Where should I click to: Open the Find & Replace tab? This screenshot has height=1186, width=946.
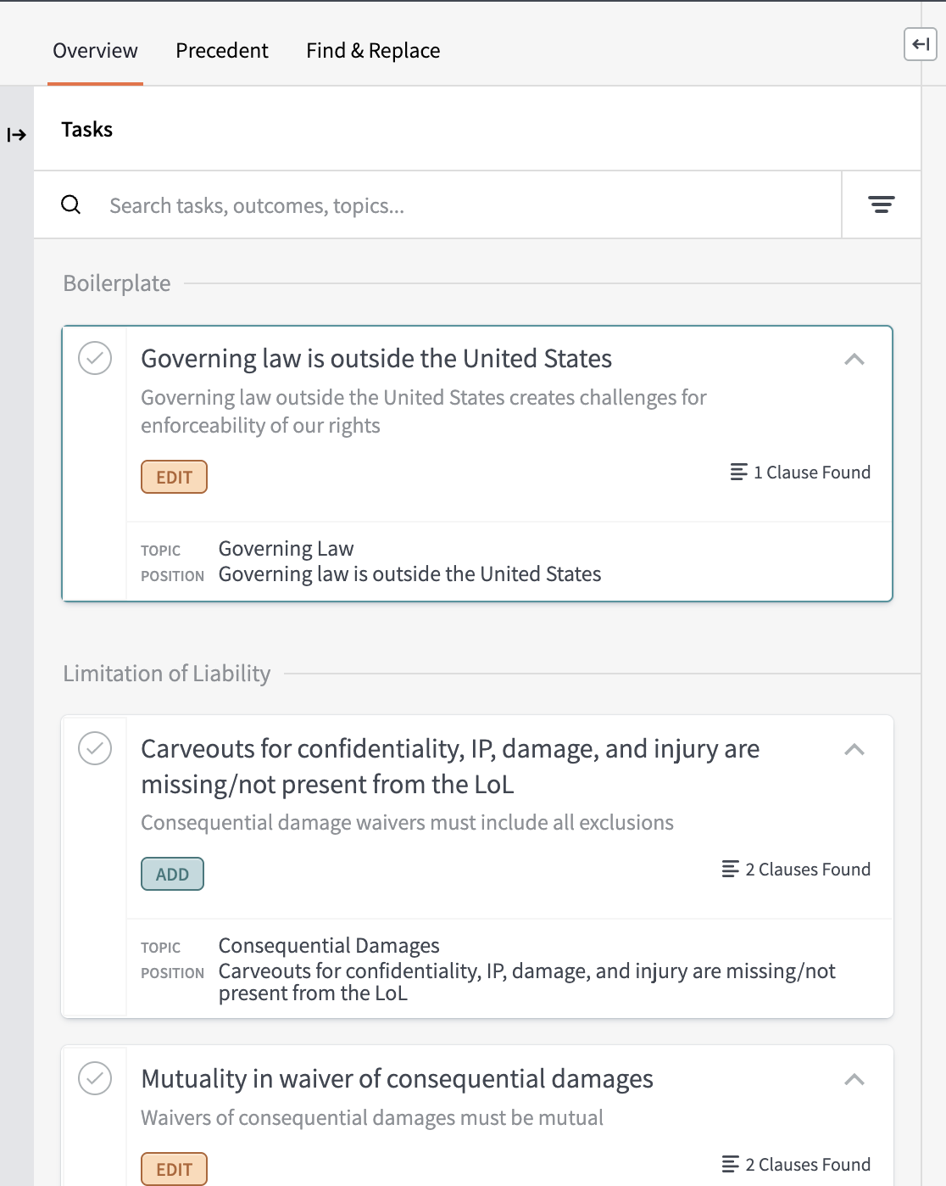(x=373, y=51)
